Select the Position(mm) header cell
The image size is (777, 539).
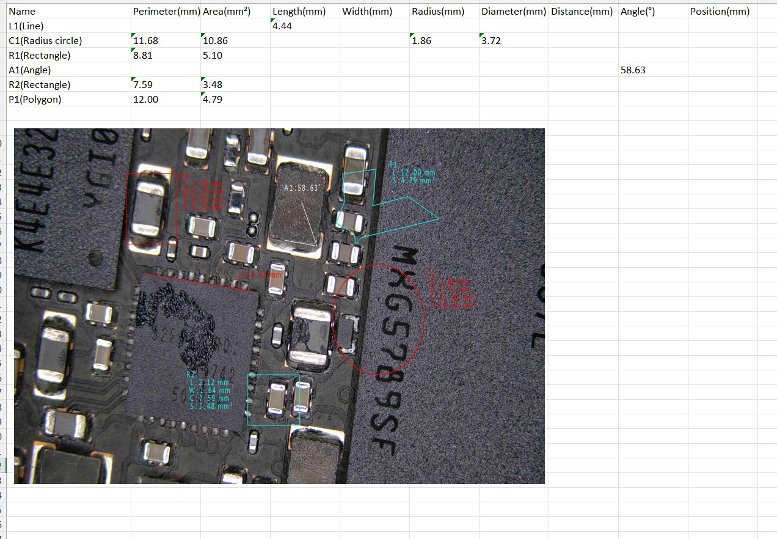click(722, 11)
